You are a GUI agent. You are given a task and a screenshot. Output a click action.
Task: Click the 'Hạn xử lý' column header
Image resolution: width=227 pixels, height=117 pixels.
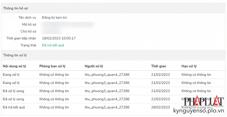click(x=189, y=66)
